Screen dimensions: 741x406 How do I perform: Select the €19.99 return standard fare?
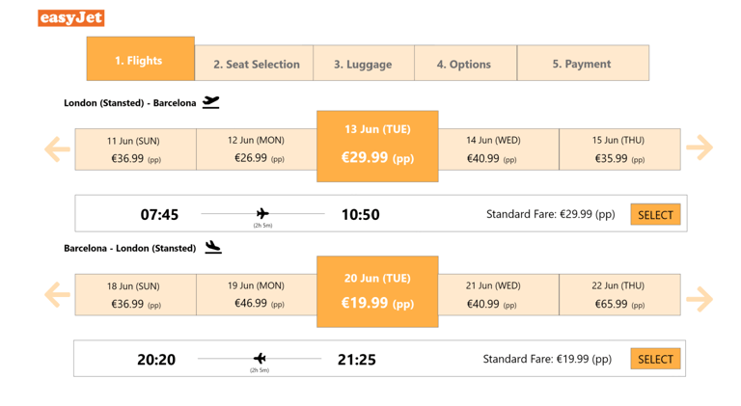point(655,359)
